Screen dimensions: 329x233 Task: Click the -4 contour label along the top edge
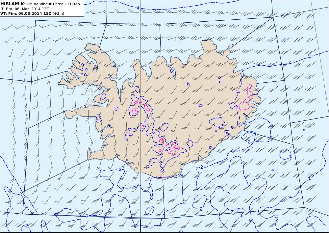tap(137, 8)
